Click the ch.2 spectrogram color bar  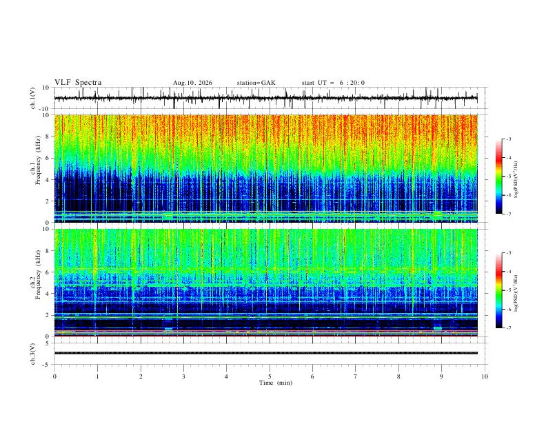pyautogui.click(x=498, y=290)
